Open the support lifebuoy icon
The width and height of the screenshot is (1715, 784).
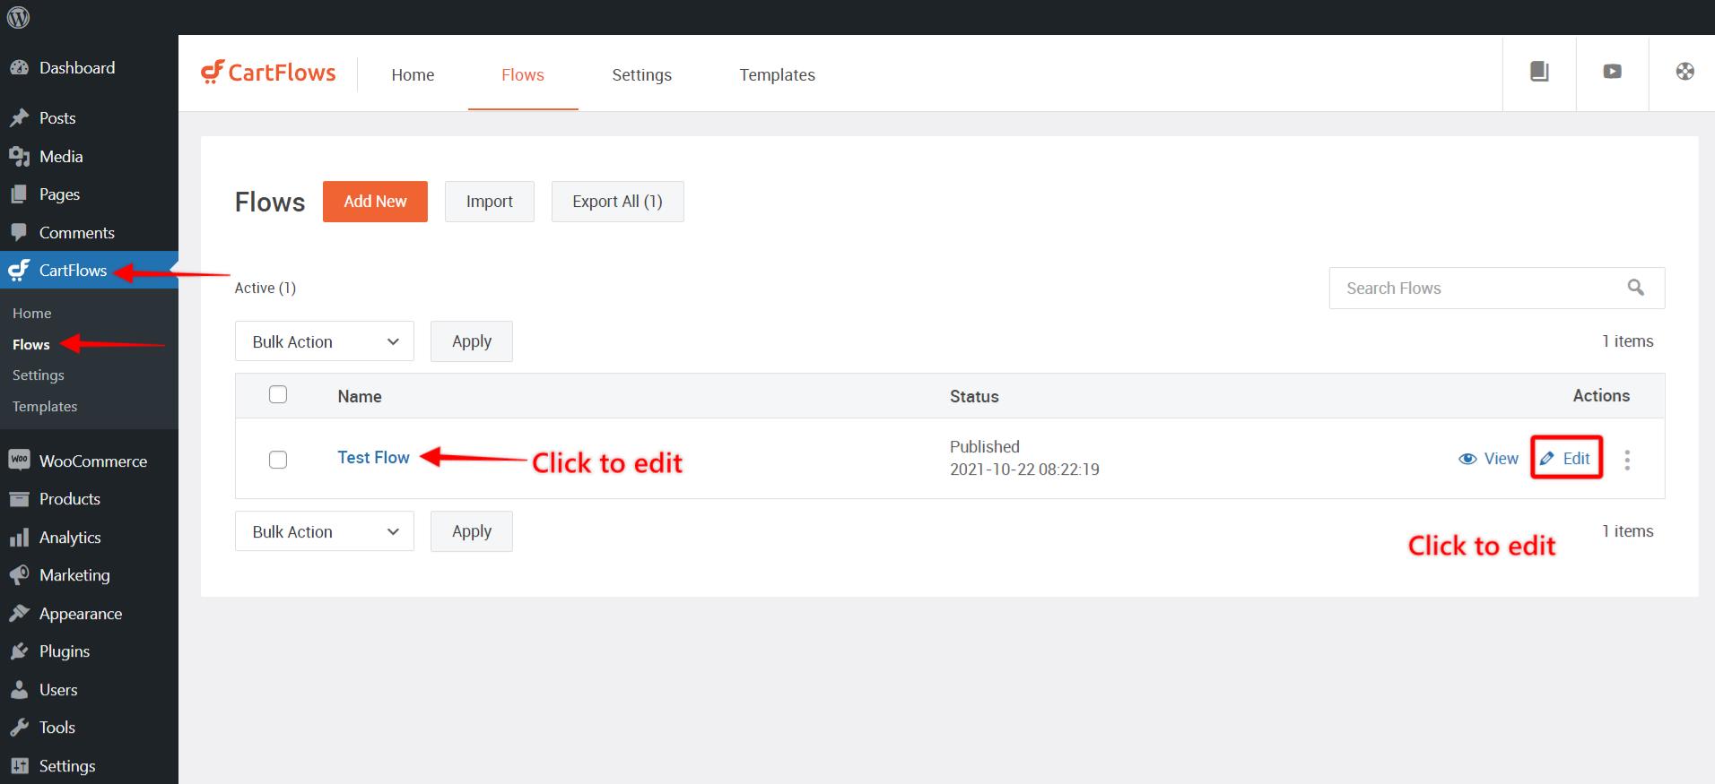[1685, 72]
